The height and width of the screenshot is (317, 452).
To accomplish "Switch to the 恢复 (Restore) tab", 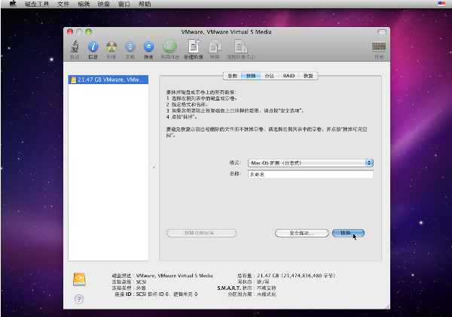I will pyautogui.click(x=308, y=76).
